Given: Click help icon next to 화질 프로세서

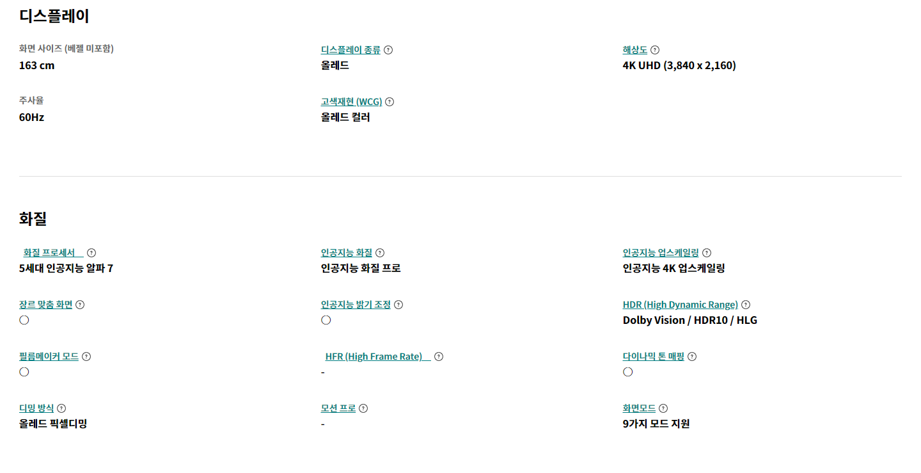Looking at the screenshot, I should (x=91, y=253).
